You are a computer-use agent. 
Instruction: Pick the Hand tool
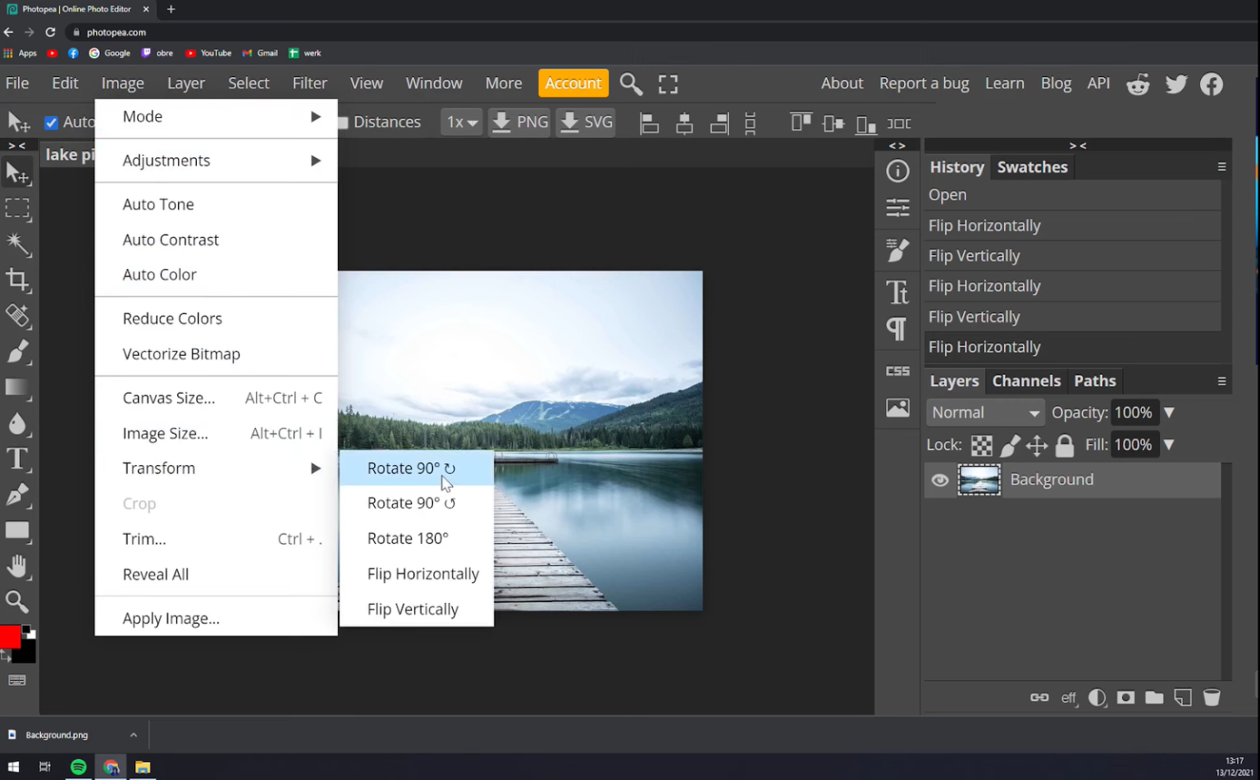(18, 567)
